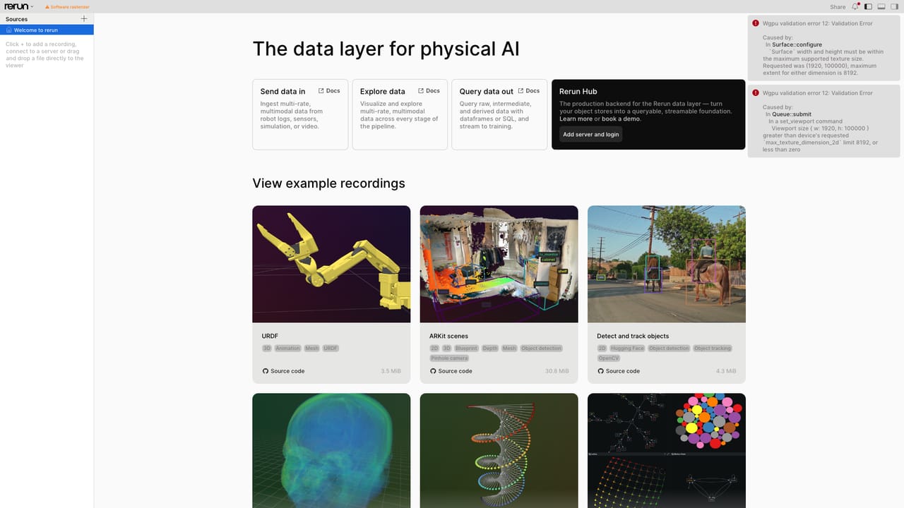Click the Blueprint tag under ARKit scenes
Viewport: 904px width, 508px height.
click(x=466, y=349)
